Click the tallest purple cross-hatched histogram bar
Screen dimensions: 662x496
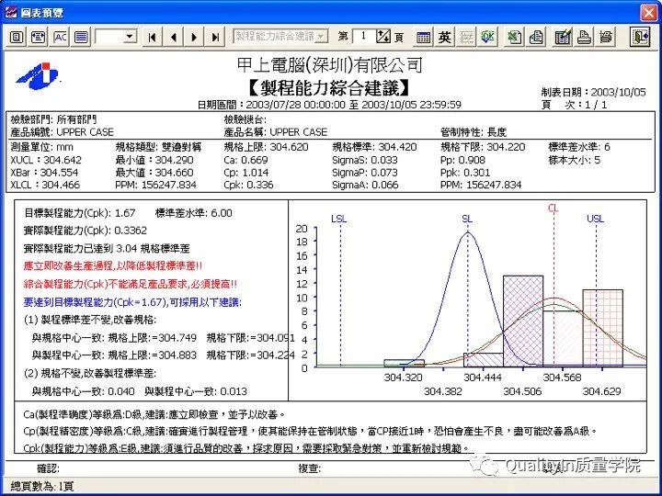click(x=523, y=321)
